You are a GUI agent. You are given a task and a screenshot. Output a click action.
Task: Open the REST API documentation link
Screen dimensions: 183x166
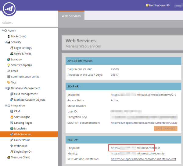tap(143, 159)
